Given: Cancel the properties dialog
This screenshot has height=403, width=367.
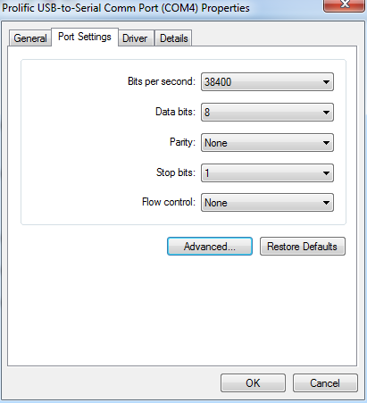Looking at the screenshot, I should tap(325, 383).
